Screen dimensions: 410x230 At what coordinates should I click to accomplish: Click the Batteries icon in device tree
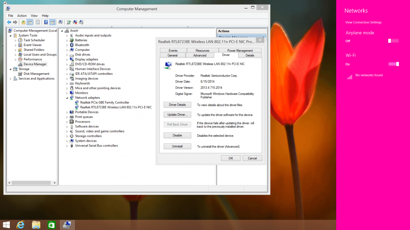click(x=72, y=40)
